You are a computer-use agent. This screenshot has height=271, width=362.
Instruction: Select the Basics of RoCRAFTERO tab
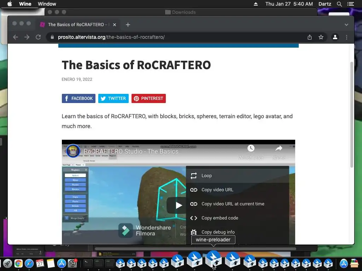[77, 25]
